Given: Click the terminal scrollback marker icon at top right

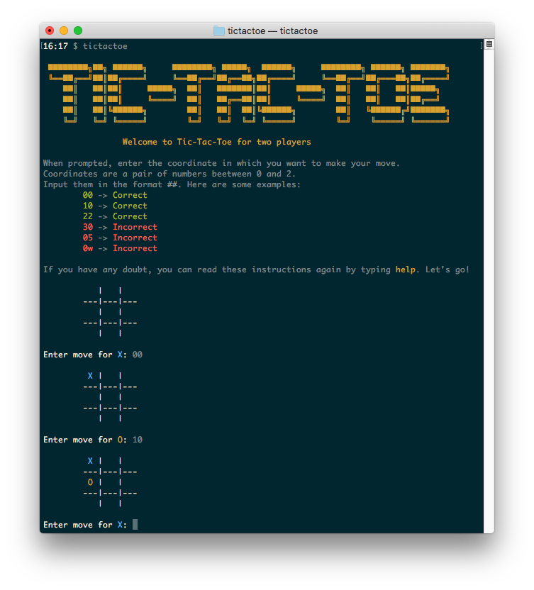Looking at the screenshot, I should [x=489, y=45].
